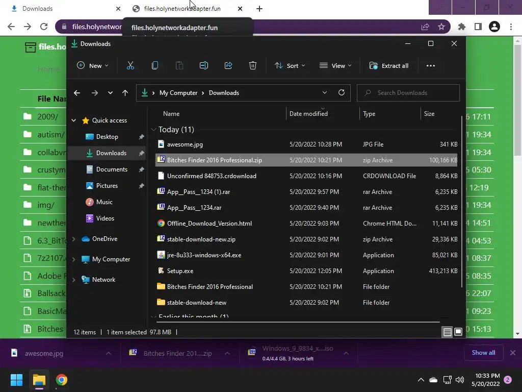Open the Chrome side panel icon
Viewport: 522px width, 392px height.
pos(478,27)
